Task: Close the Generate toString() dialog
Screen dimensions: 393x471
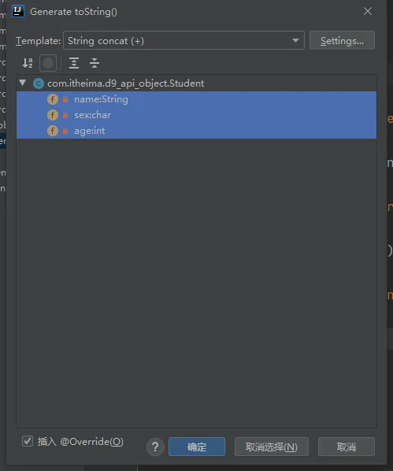Action: coord(368,11)
